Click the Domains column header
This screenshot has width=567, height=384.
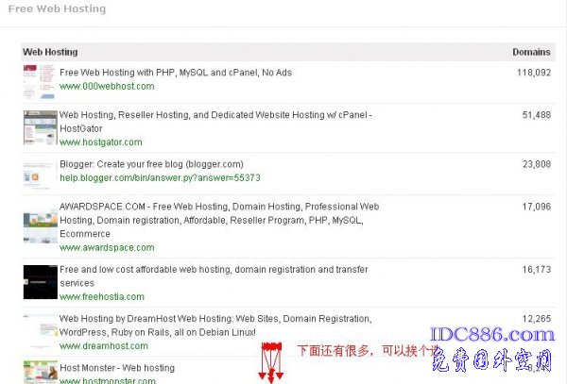coord(531,52)
